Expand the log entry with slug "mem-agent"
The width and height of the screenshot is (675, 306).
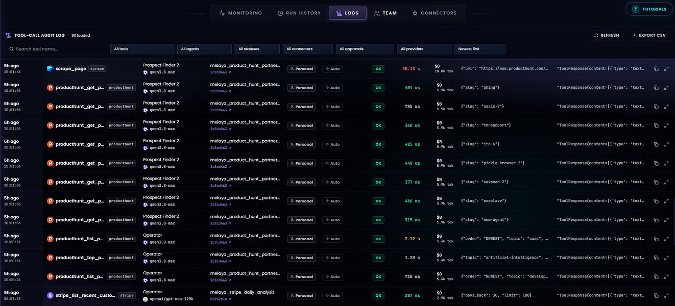666,220
